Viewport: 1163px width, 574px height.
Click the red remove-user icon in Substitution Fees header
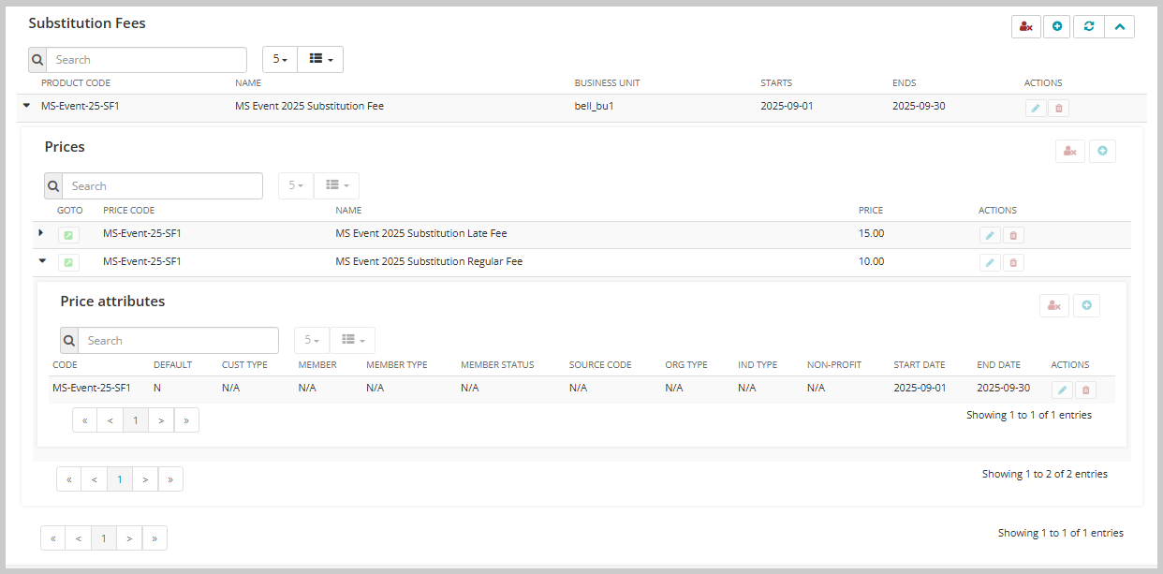[x=1026, y=27]
